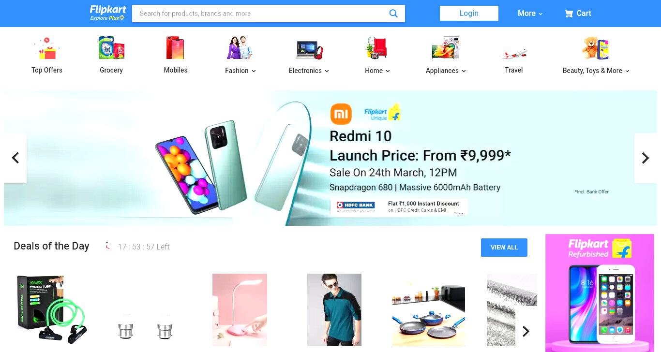This screenshot has width=661, height=352.
Task: Choose the Mobiles category icon
Action: click(175, 48)
